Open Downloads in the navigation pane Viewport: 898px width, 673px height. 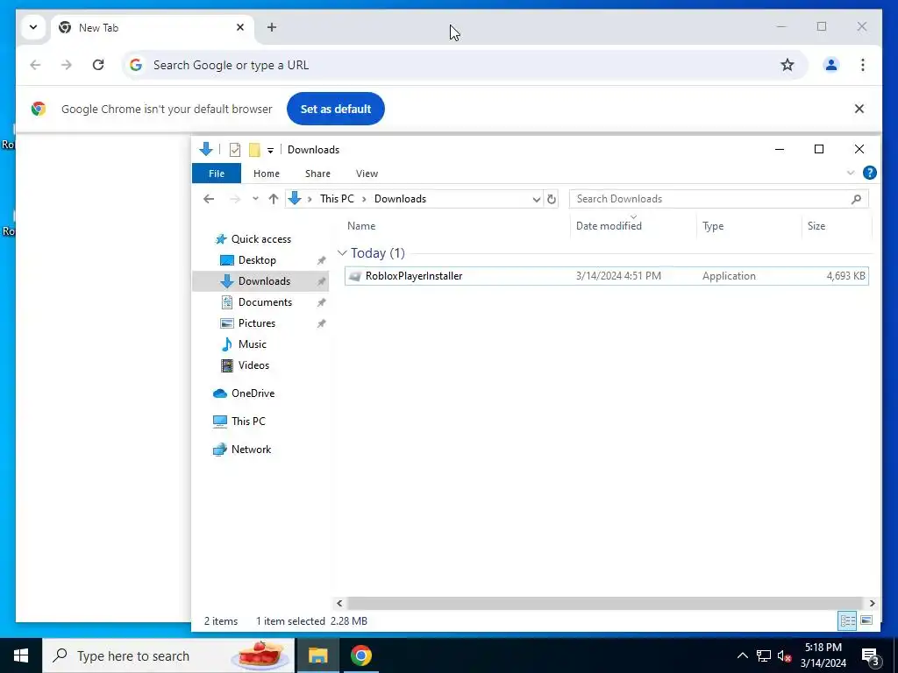pyautogui.click(x=264, y=281)
